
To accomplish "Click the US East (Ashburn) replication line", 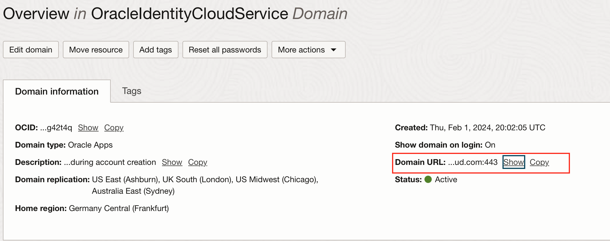I will point(205,179).
